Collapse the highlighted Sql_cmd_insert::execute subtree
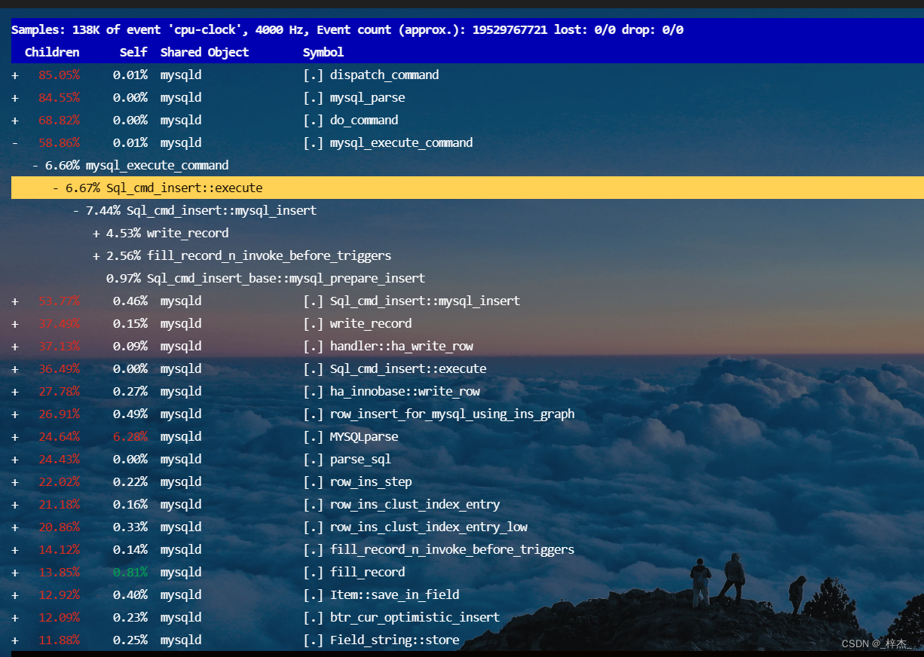This screenshot has height=657, width=924. 56,188
